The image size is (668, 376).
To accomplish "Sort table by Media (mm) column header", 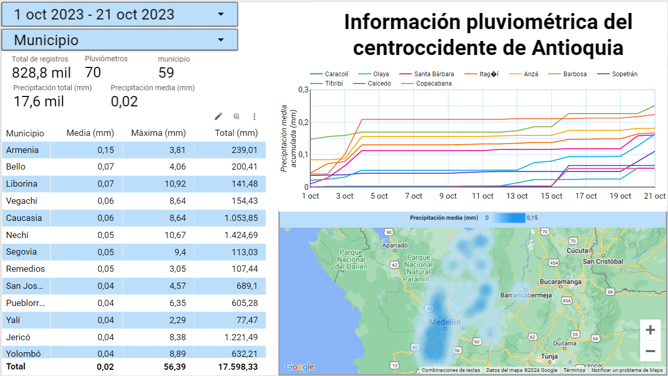I will [x=90, y=133].
